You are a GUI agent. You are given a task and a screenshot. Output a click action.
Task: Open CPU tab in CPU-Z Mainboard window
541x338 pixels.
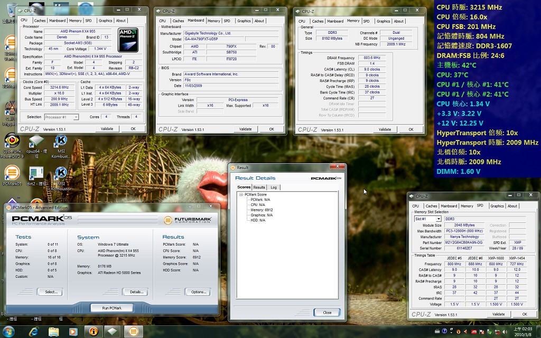pyautogui.click(x=163, y=21)
